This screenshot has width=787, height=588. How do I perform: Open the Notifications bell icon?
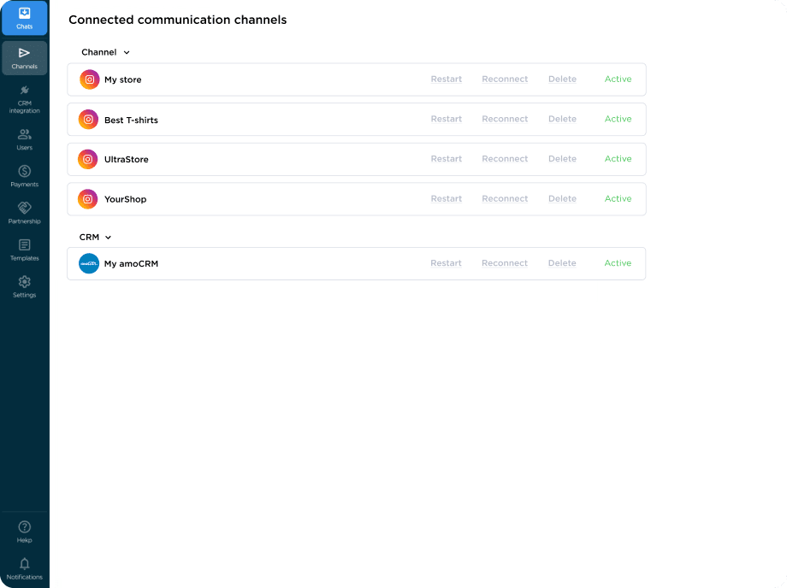(24, 564)
